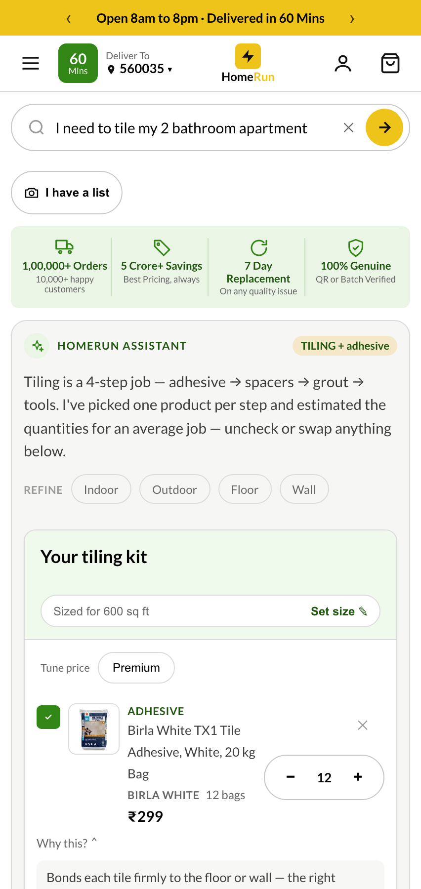Tap the I have a list button
The image size is (421, 889).
point(67,193)
